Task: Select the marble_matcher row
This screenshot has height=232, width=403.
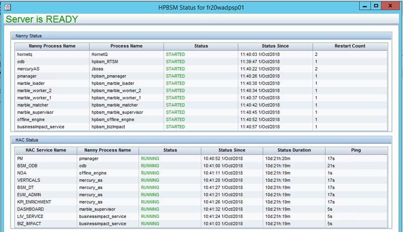Action: (201, 105)
